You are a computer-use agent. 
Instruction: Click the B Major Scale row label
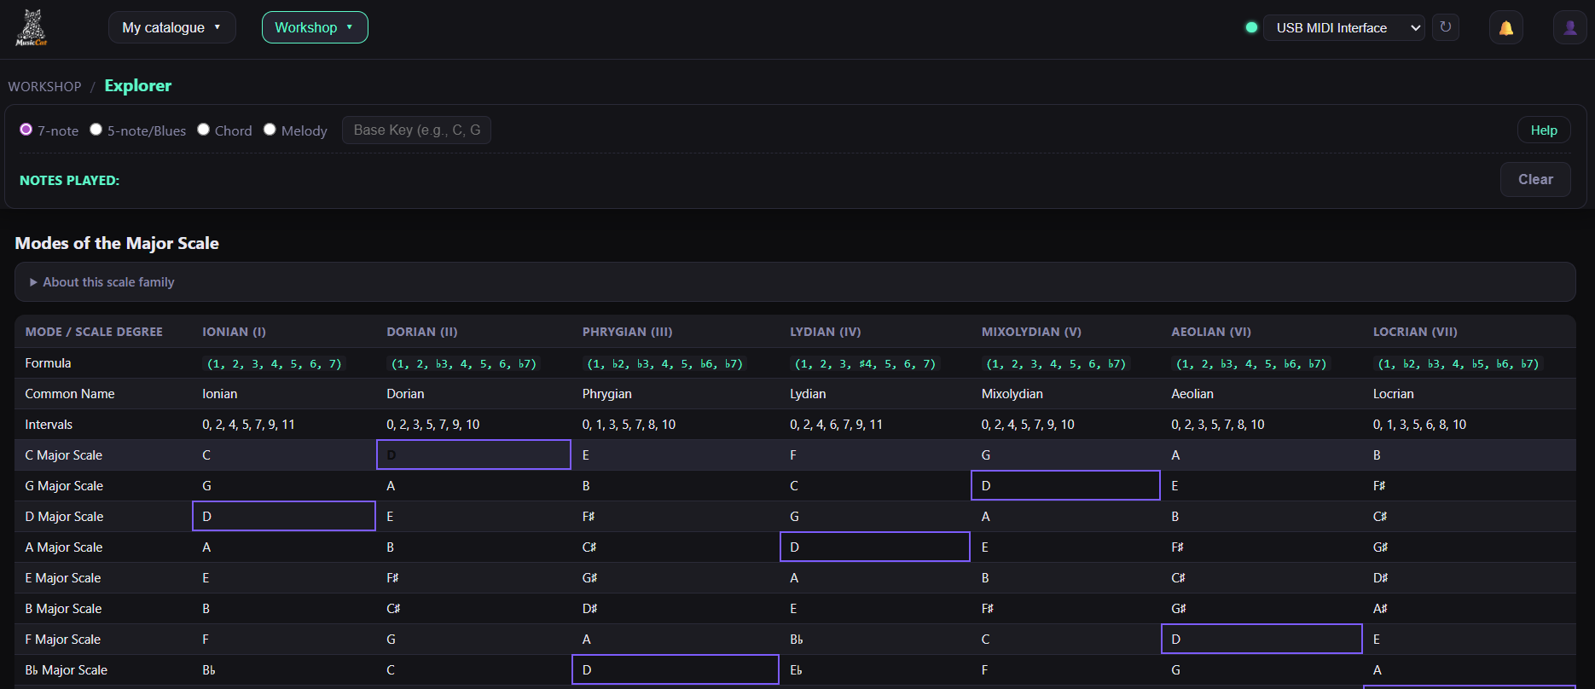pyautogui.click(x=63, y=609)
